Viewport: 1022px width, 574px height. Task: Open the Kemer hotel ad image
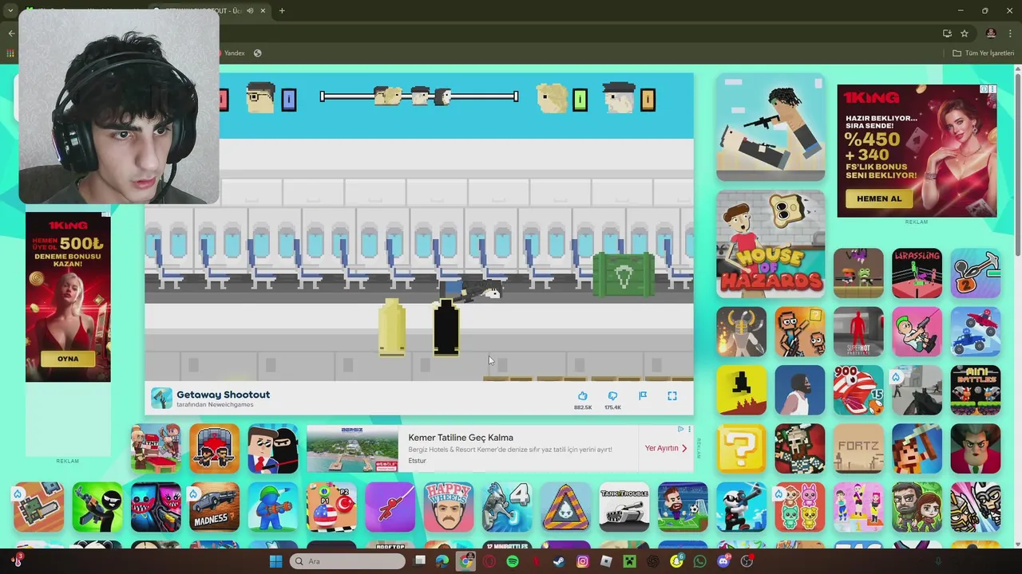(352, 448)
